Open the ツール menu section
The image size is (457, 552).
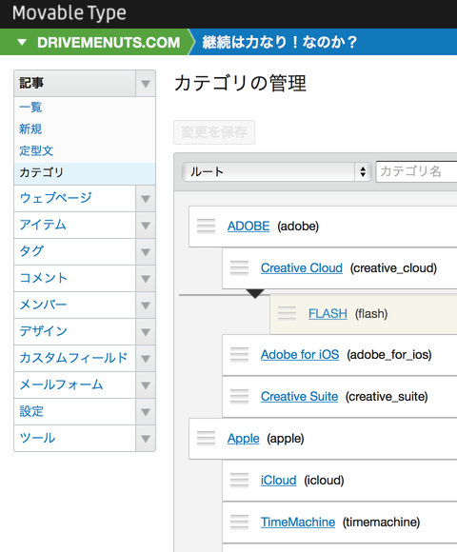74,439
